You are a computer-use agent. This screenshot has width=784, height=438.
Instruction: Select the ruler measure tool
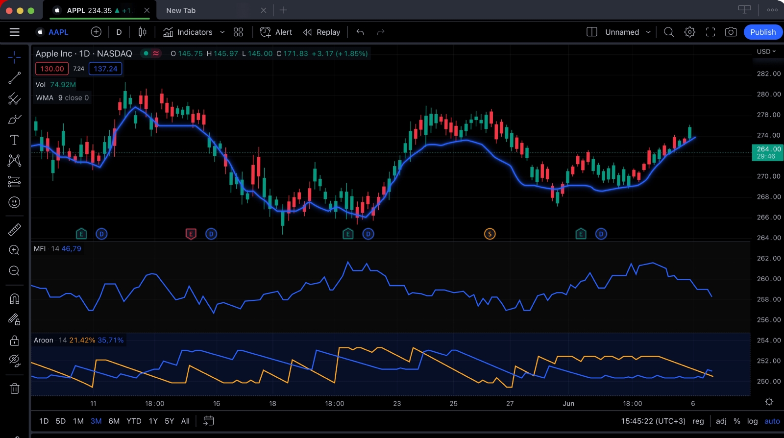14,230
